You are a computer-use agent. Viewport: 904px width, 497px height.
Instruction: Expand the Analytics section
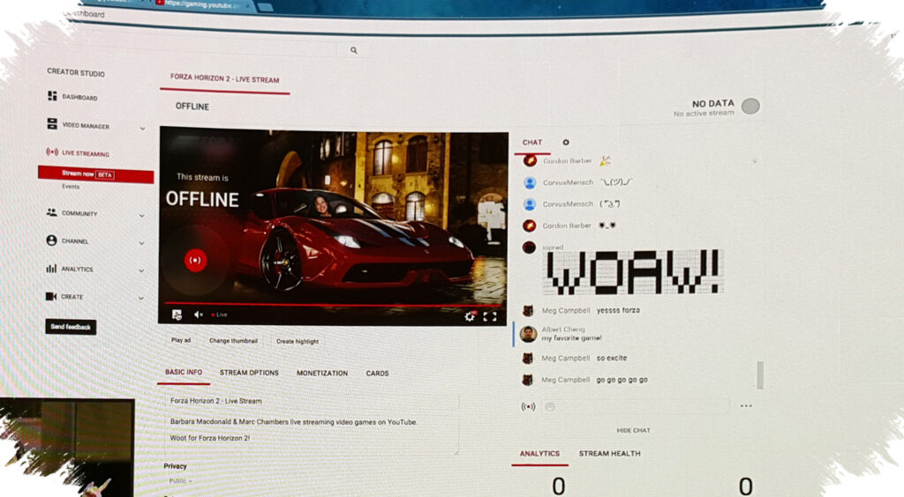[x=142, y=271]
